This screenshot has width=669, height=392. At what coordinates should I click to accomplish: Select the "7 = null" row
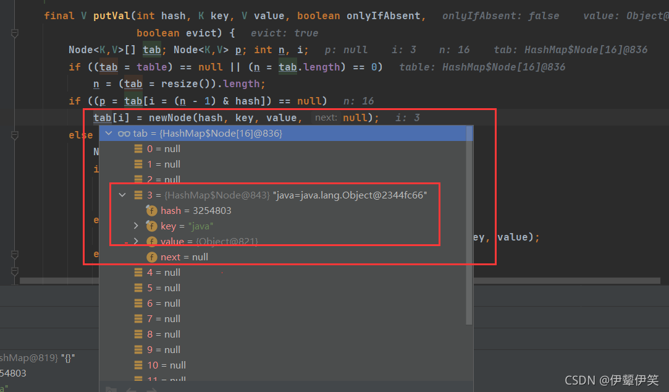[283, 318]
